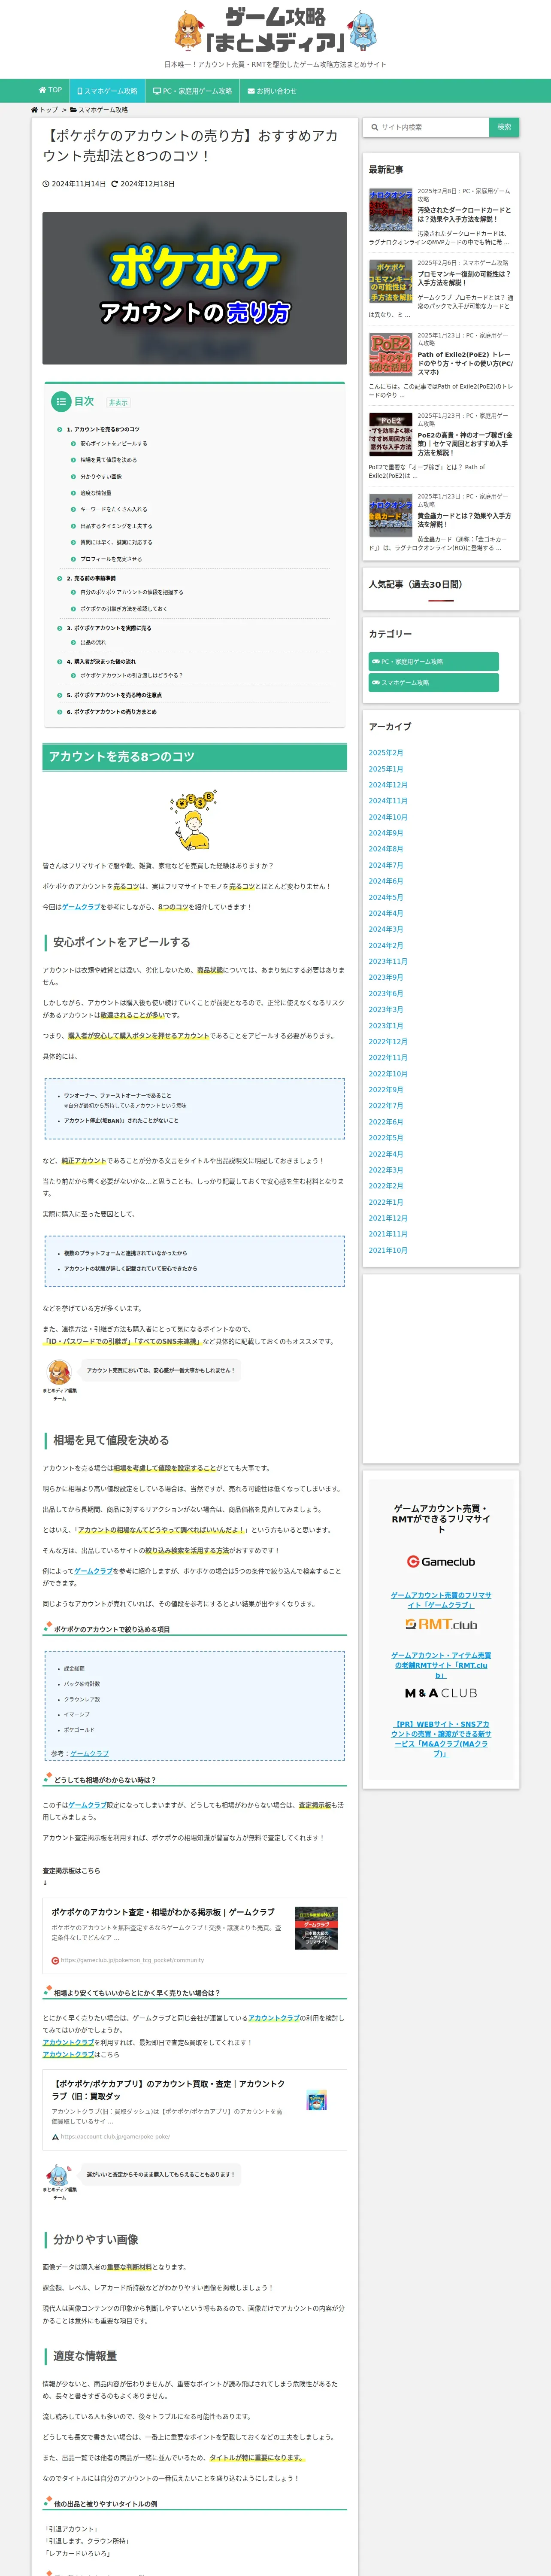
Task: Click the 査定掲示板 link in 相場 paragraph
Action: coord(314,1805)
